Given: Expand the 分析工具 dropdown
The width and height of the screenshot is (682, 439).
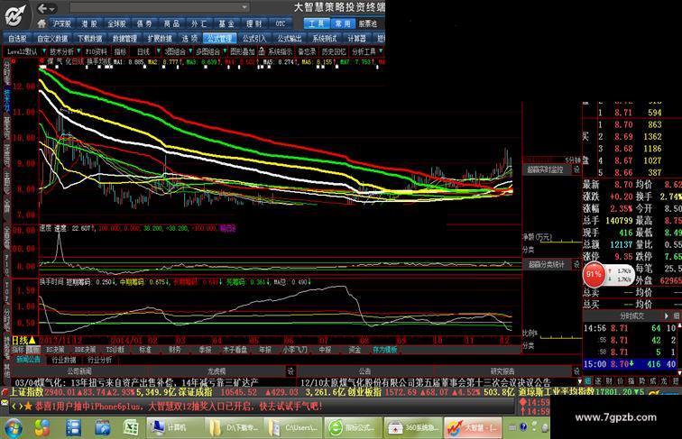Looking at the screenshot, I should [381, 51].
